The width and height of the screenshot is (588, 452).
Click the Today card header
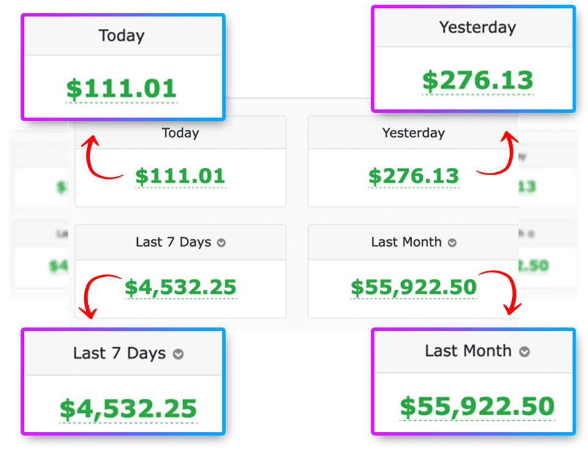[x=180, y=133]
